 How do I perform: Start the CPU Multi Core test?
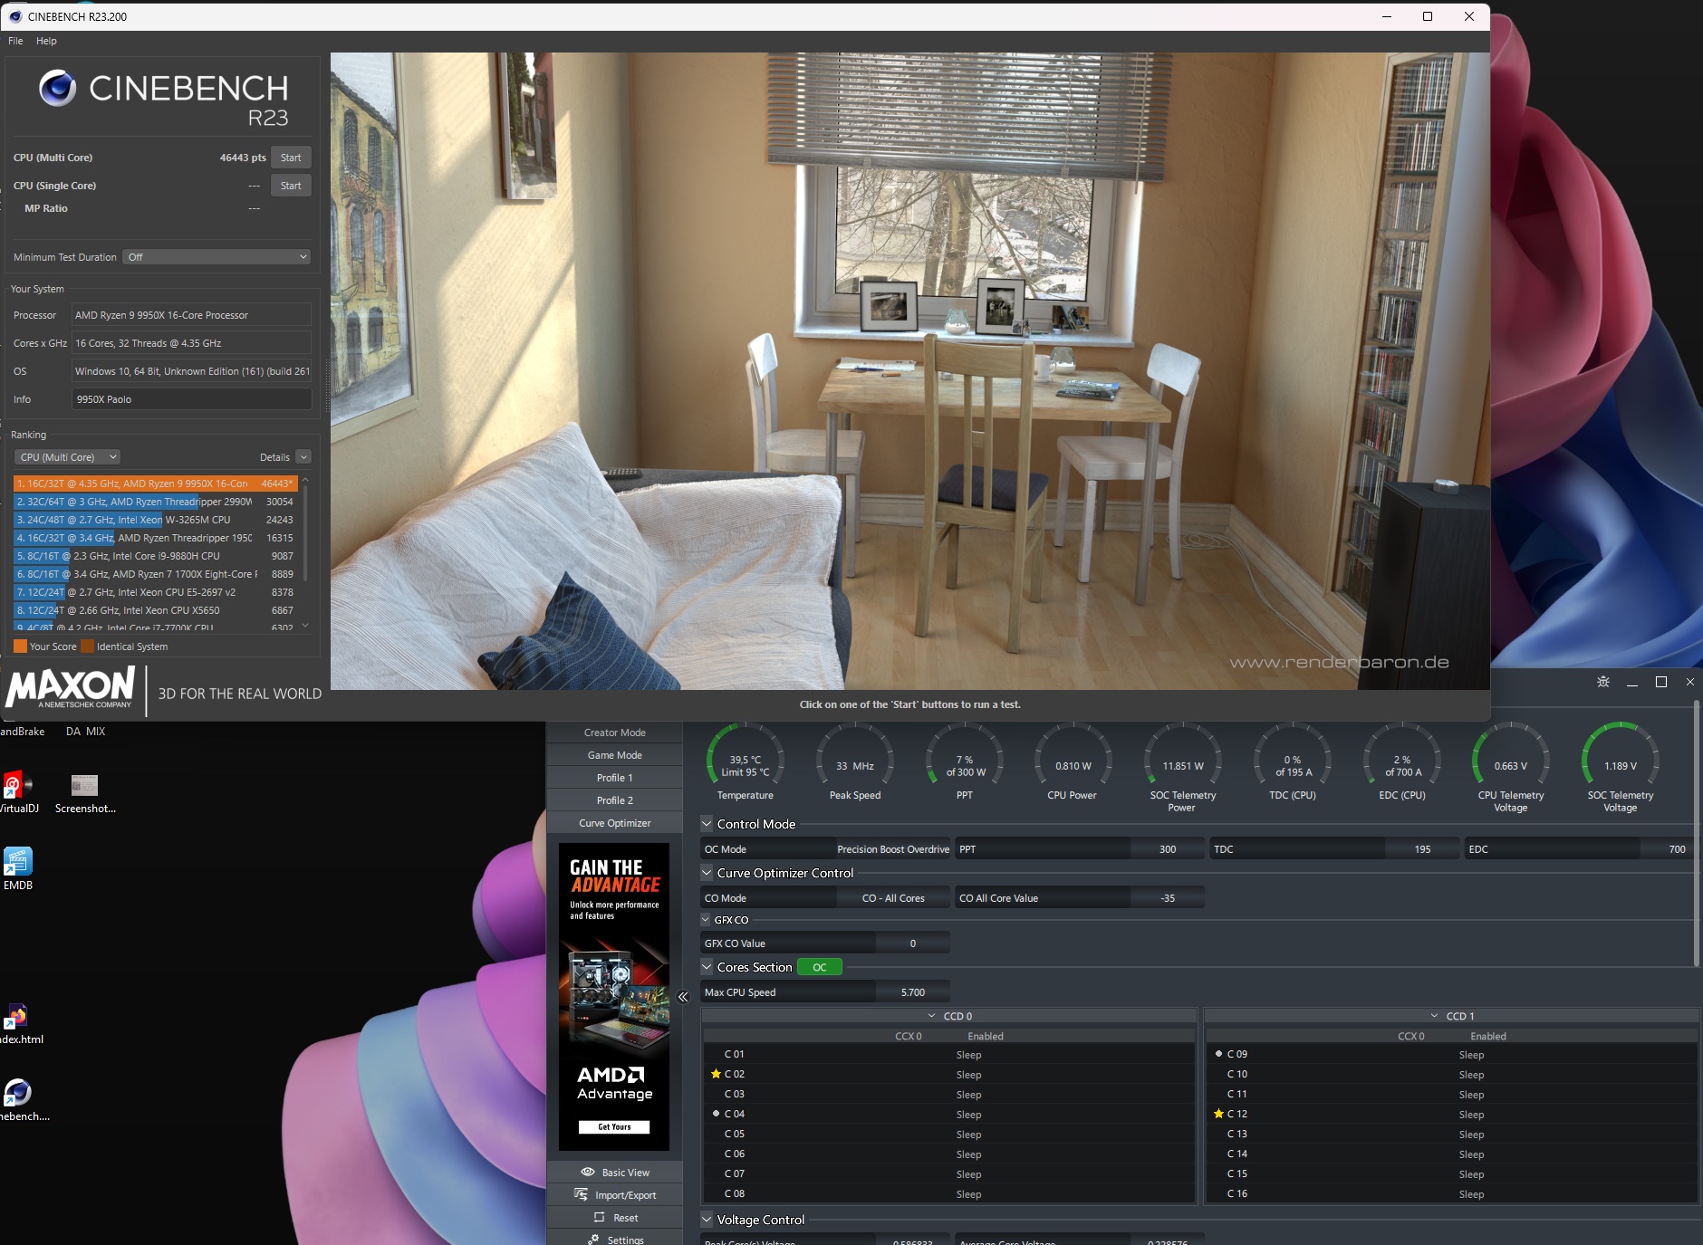pyautogui.click(x=291, y=158)
